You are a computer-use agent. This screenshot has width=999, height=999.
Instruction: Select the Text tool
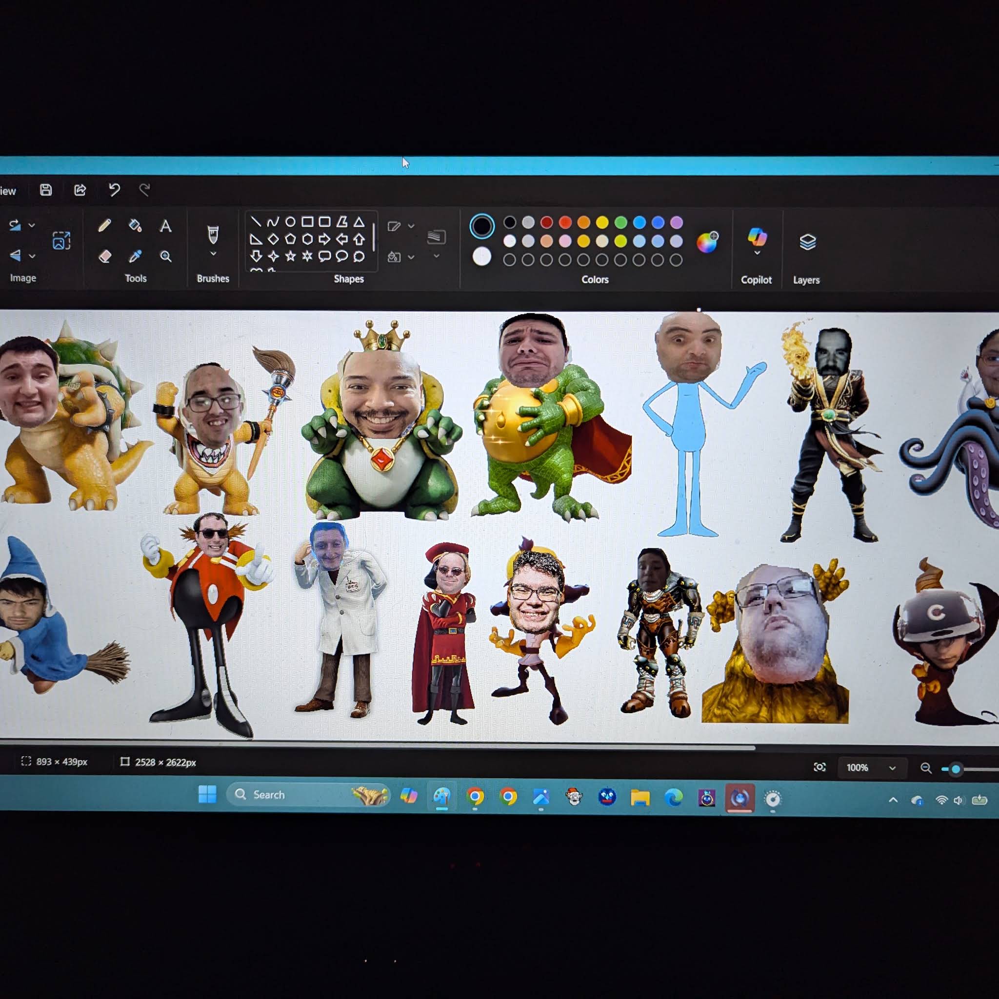pos(165,226)
